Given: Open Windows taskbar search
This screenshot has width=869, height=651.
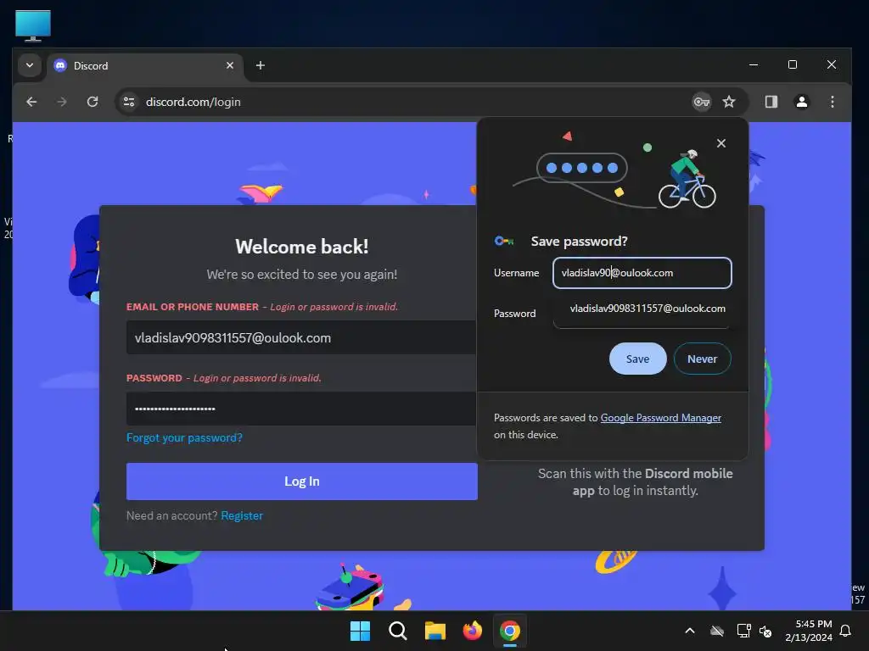Looking at the screenshot, I should pyautogui.click(x=397, y=631).
